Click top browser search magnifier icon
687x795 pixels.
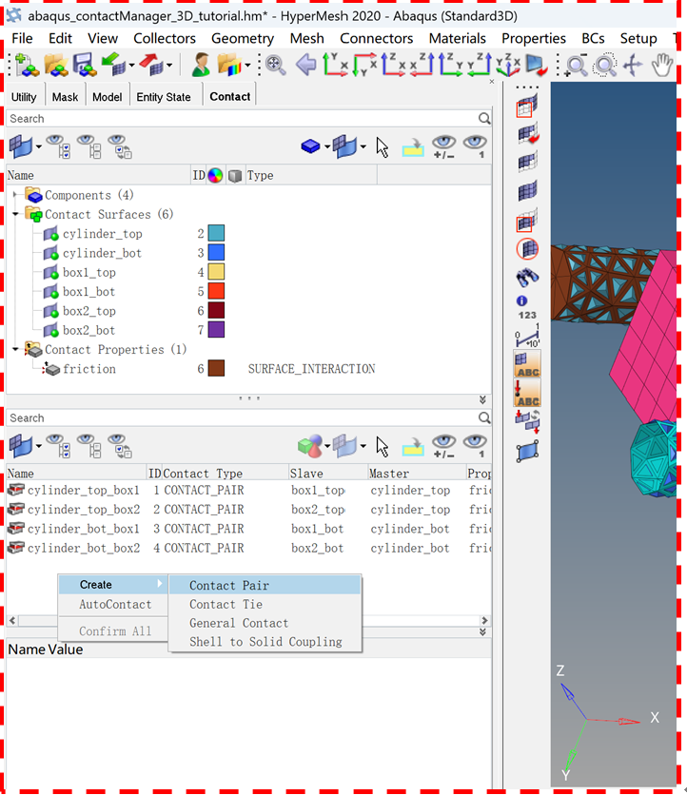point(484,119)
